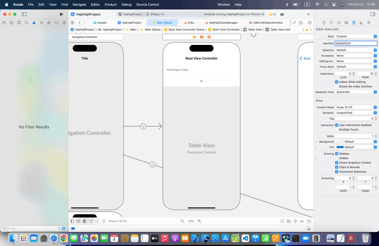Image resolution: width=379 pixels, height=246 pixels.
Task: Show the Quick Help inspector
Action: click(x=339, y=23)
